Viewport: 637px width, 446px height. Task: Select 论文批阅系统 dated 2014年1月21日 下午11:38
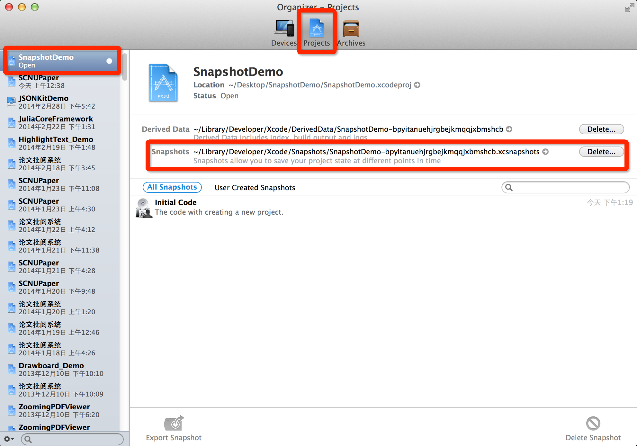[x=60, y=246]
